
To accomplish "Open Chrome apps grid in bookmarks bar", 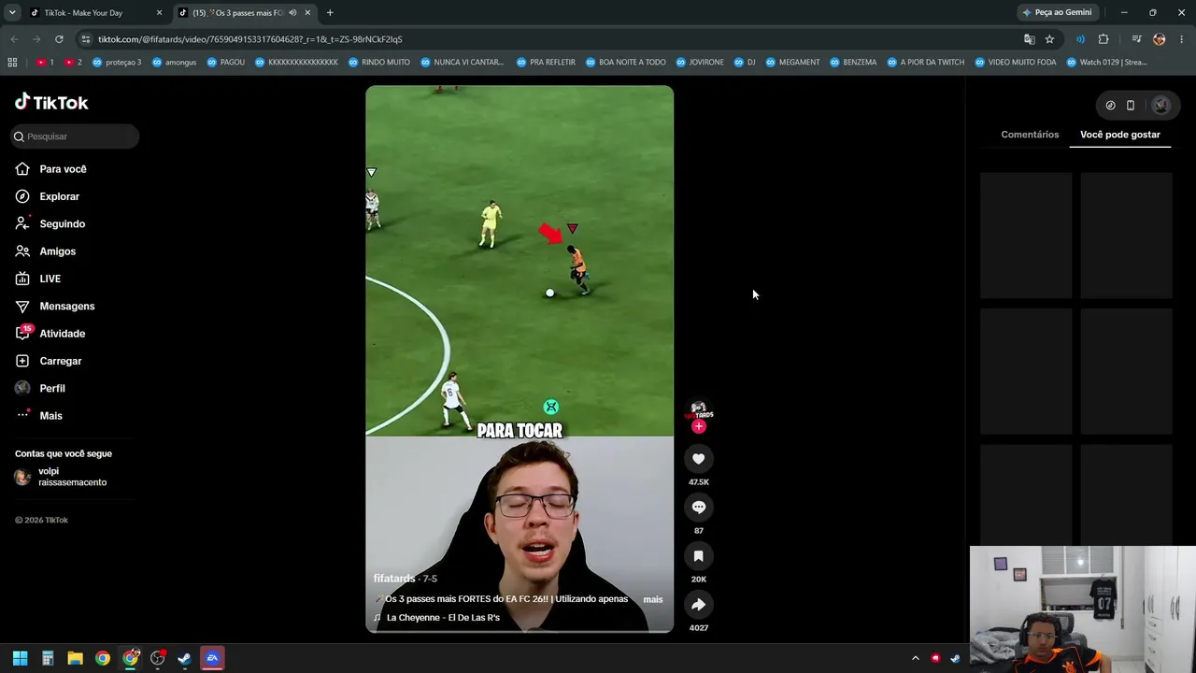I will coord(12,62).
